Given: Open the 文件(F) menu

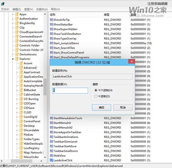Looking at the screenshot, I should [5, 9].
